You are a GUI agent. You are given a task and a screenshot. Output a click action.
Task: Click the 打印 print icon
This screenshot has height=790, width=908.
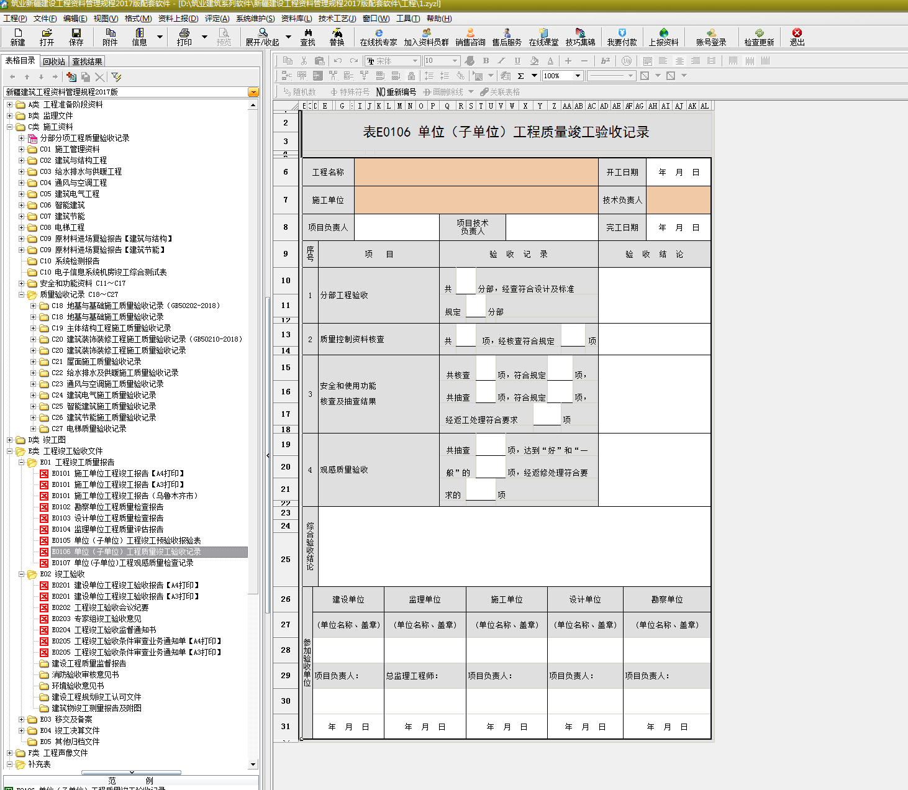click(184, 37)
